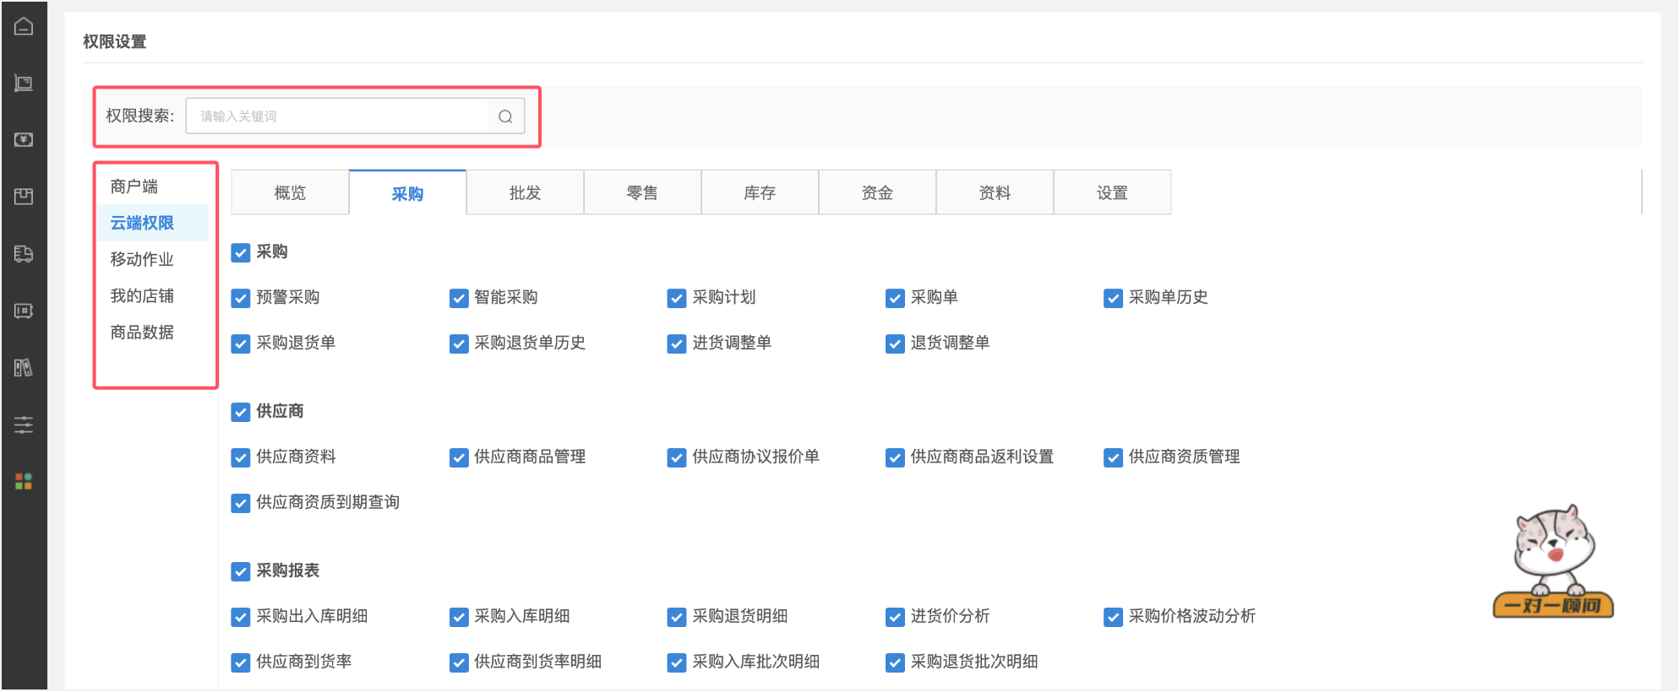Screen dimensions: 1679x692
Task: Toggle the 供应商资料 checkbox
Action: (x=241, y=457)
